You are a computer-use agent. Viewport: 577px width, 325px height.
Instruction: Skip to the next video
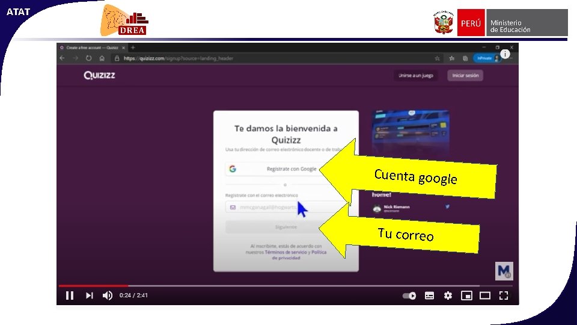[x=89, y=296]
